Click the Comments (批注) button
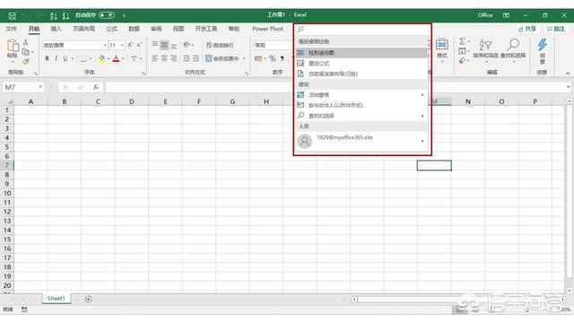This screenshot has width=574, height=323. click(555, 29)
